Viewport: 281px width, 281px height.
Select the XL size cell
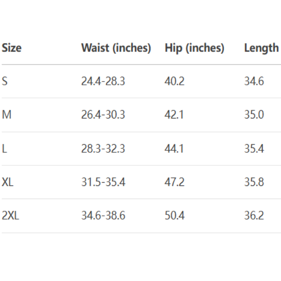point(7,182)
